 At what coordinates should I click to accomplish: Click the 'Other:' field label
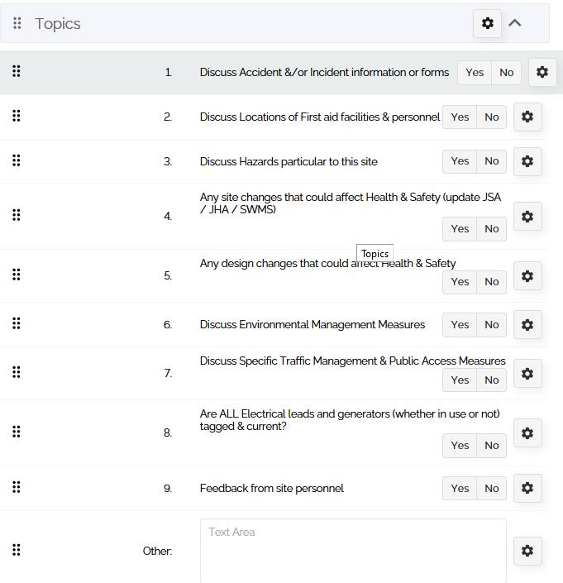[x=157, y=551]
